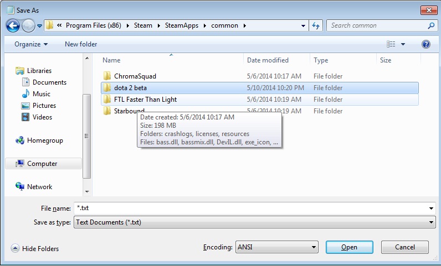
Task: Click the Notepad icon in title bar
Action: (11, 10)
